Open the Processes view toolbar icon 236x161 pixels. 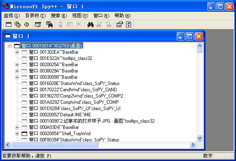[17, 24]
